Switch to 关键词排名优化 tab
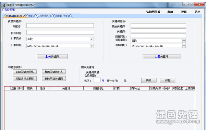Screen dimensions: 207x130 click(15, 16)
